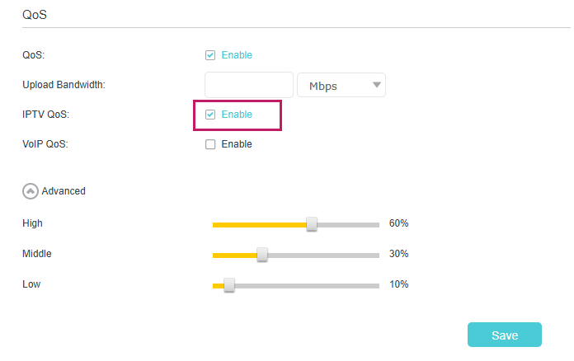574x361 pixels.
Task: Click the Upload Bandwidth input field
Action: coord(249,85)
